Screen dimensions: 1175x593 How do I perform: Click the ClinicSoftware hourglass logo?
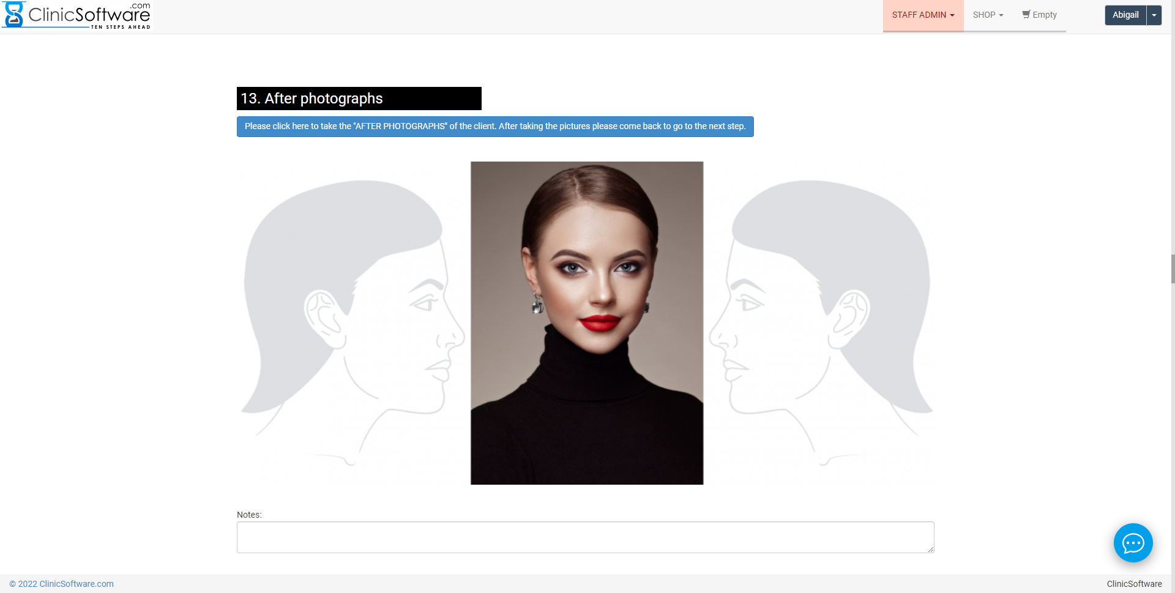pyautogui.click(x=13, y=15)
